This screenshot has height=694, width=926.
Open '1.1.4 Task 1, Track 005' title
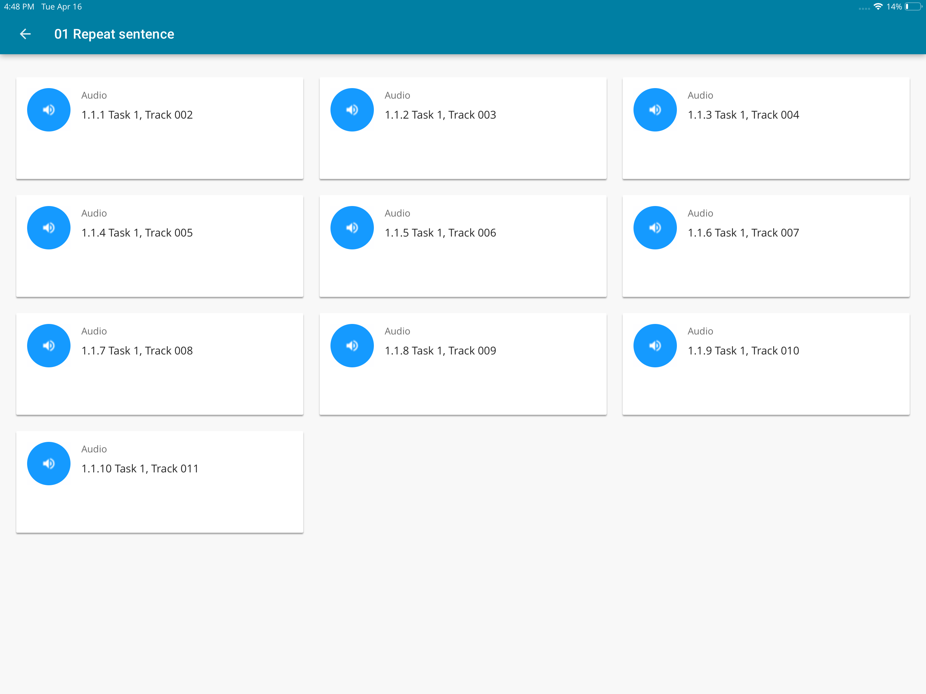tap(137, 233)
